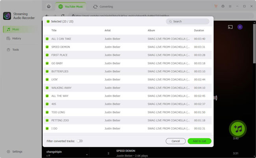Click the Add to List button
This screenshot has height=158, width=256.
pyautogui.click(x=200, y=141)
